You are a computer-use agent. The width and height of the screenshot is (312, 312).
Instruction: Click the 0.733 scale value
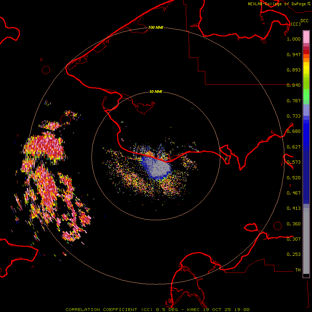(x=294, y=116)
